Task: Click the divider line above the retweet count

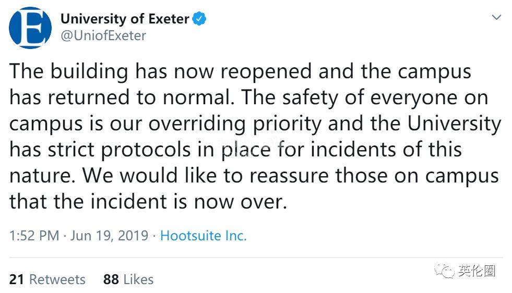Action: click(256, 258)
